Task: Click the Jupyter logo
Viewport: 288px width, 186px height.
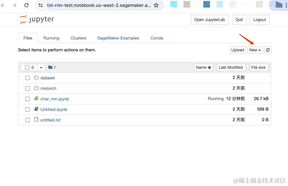Action: (37, 19)
